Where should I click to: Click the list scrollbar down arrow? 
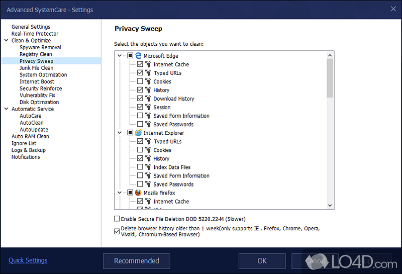(330, 205)
